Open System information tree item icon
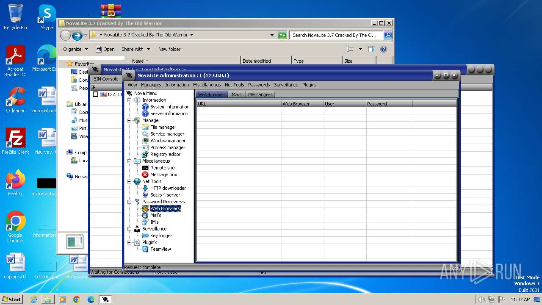542x305 pixels. pyautogui.click(x=145, y=107)
